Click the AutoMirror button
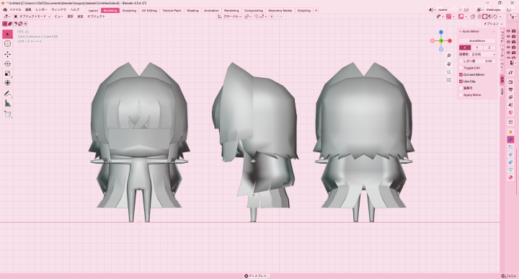The width and height of the screenshot is (519, 279). [x=477, y=40]
